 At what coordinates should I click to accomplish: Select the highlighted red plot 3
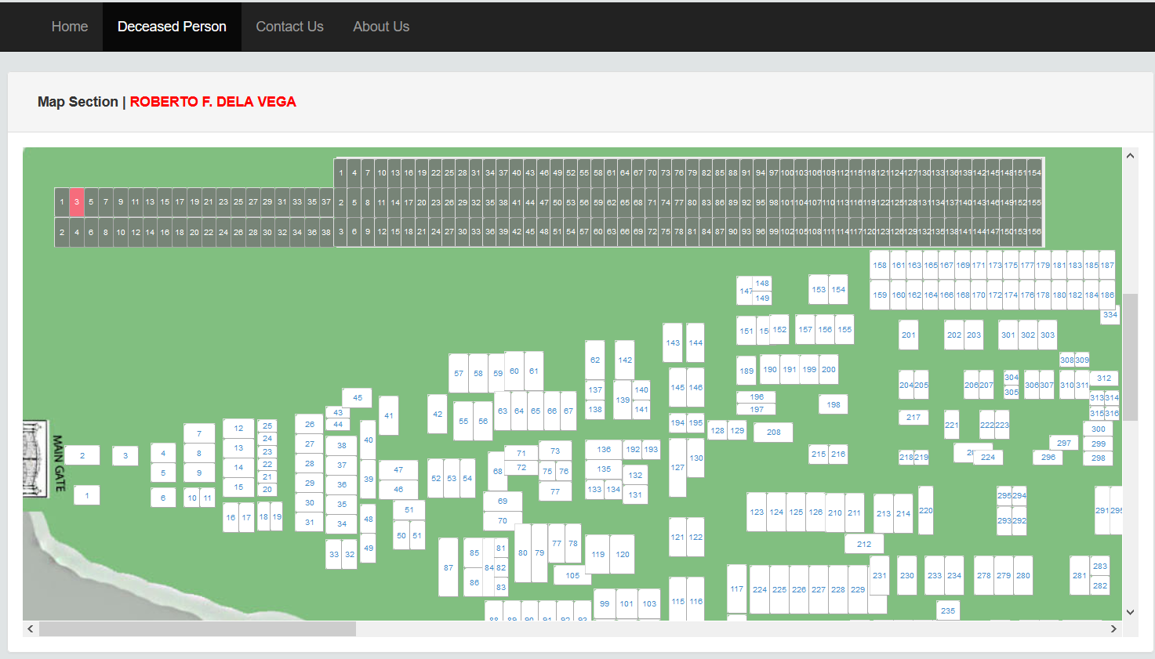point(76,201)
